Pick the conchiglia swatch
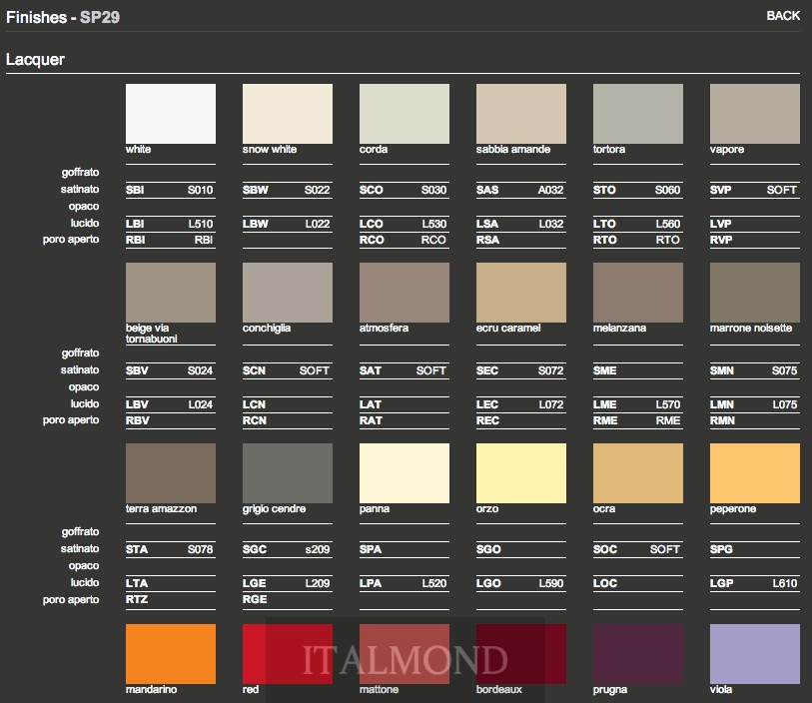The image size is (812, 703). point(288,293)
